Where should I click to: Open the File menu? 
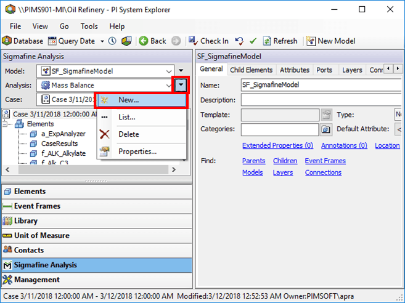tap(15, 26)
